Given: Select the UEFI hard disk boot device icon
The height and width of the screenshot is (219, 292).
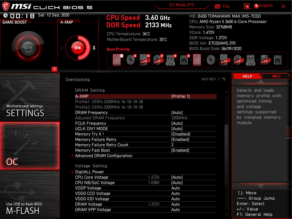Looking at the screenshot, I should (117, 59).
